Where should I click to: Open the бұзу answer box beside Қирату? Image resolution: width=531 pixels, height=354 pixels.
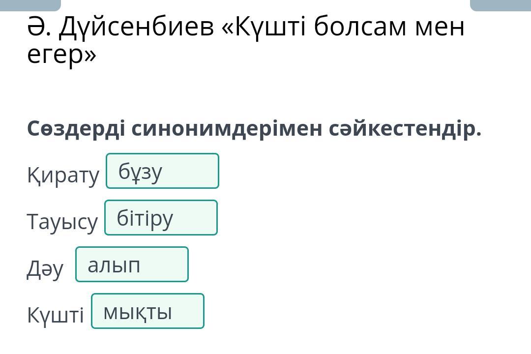click(162, 171)
